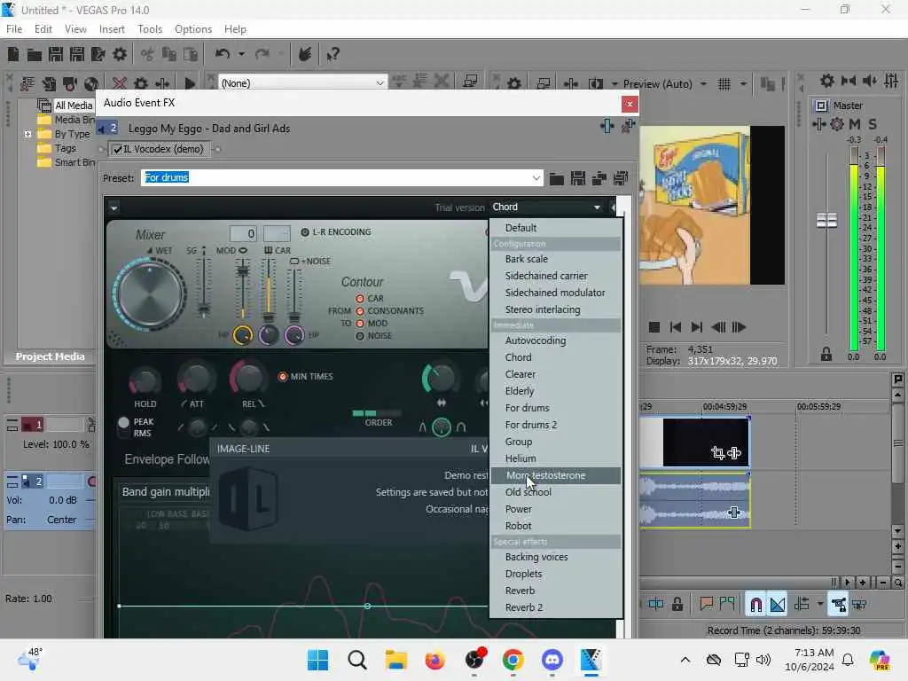Click Go to start button under preview
908x681 pixels.
pos(675,327)
